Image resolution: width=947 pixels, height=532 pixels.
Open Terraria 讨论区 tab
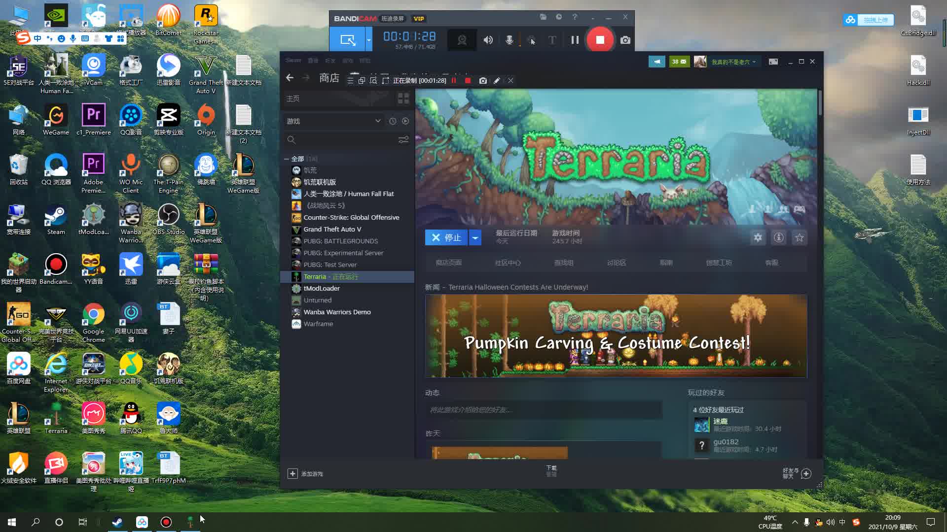(617, 263)
